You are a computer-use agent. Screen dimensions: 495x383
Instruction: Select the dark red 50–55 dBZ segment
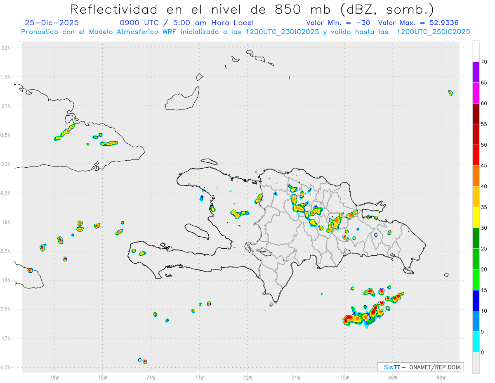coord(476,134)
